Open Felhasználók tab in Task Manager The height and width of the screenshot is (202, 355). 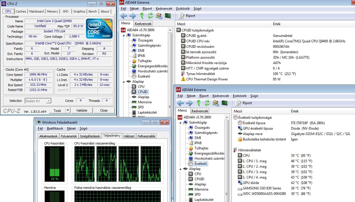146,136
